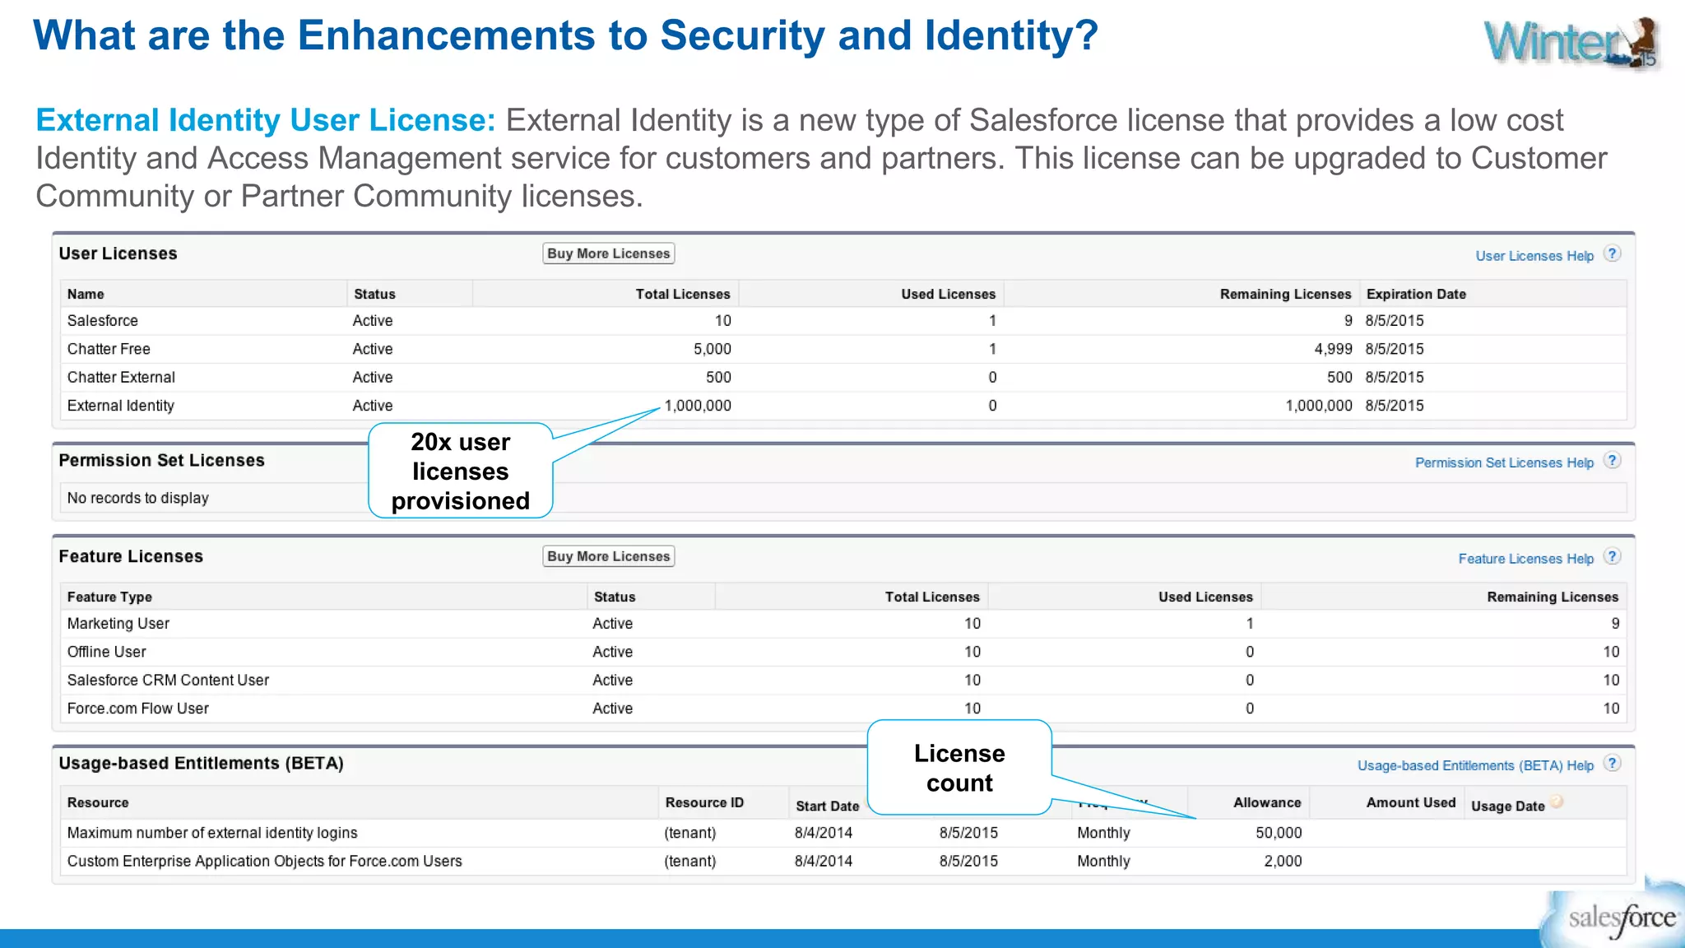Click the Start Date column header
Viewport: 1685px width, 948px height.
point(827,806)
